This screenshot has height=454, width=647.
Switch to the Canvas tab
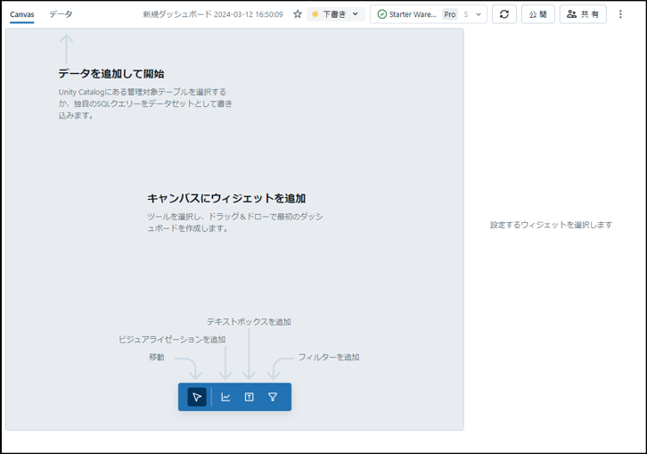tap(22, 14)
